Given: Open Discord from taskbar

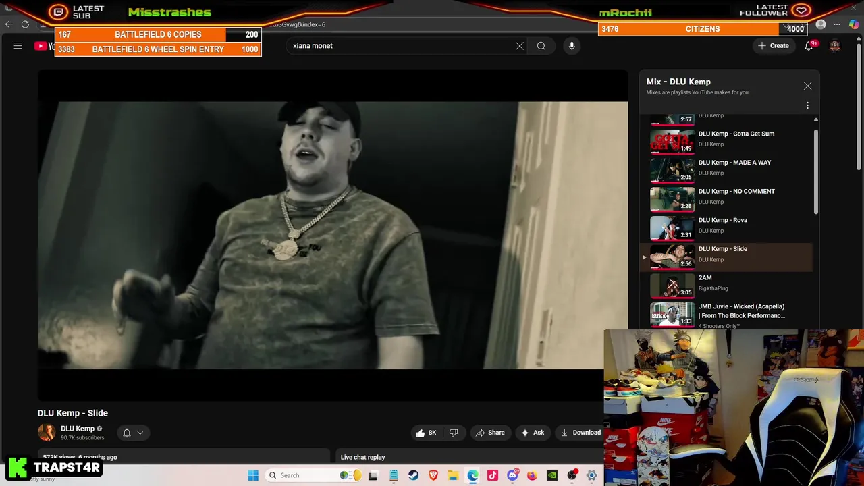Looking at the screenshot, I should (512, 475).
